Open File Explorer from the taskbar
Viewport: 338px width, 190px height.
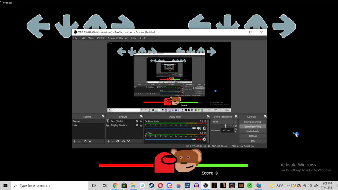133,185
